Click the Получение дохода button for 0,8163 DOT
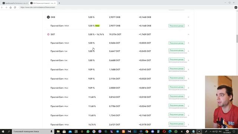This screenshot has height=134, width=238. [x=177, y=96]
